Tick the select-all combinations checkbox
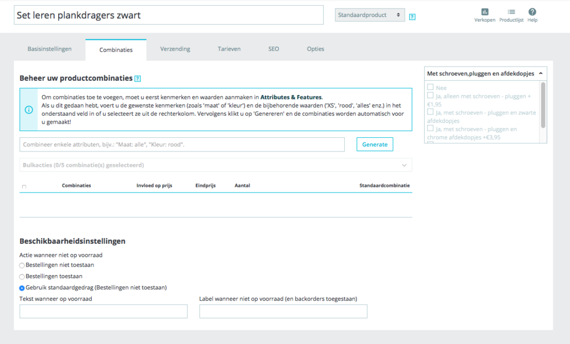This screenshot has height=344, width=570. tap(24, 186)
